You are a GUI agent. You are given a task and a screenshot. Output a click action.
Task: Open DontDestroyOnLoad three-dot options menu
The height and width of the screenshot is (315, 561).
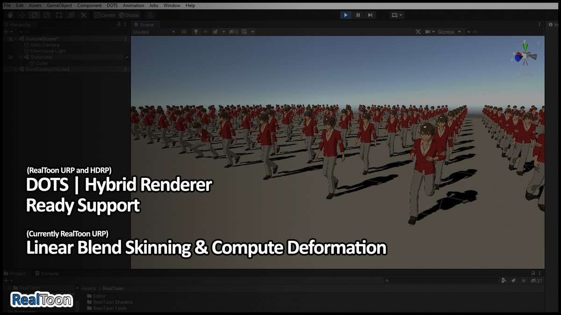click(x=125, y=70)
